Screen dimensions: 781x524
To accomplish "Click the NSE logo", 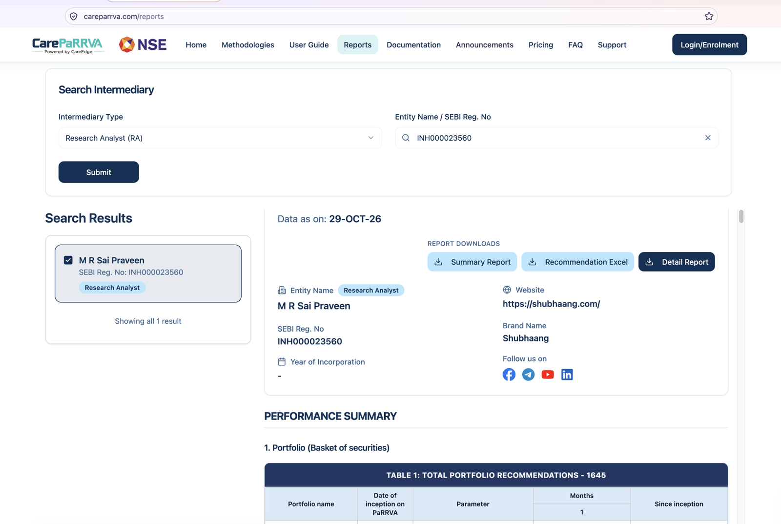I will coord(143,44).
